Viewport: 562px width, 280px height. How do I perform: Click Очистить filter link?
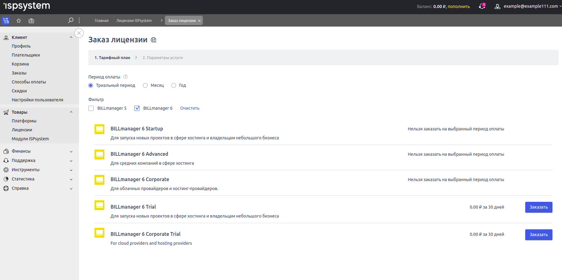[x=190, y=108]
